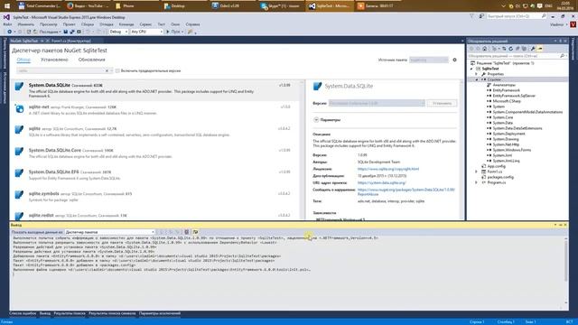Switch to the Установлено tab
Viewport: 578px width, 325px height.
54,60
